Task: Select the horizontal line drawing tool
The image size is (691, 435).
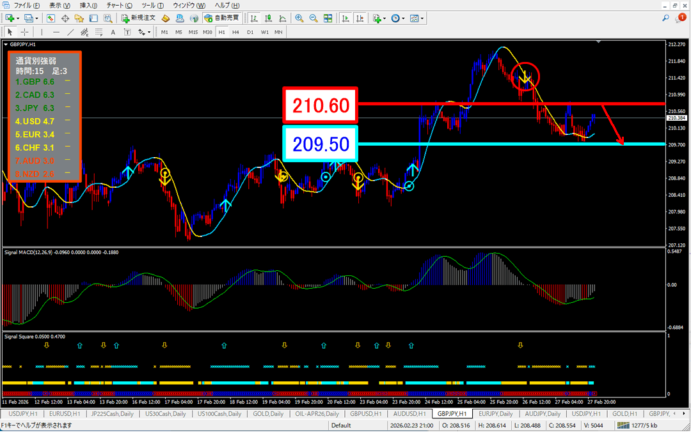Action: (x=56, y=31)
